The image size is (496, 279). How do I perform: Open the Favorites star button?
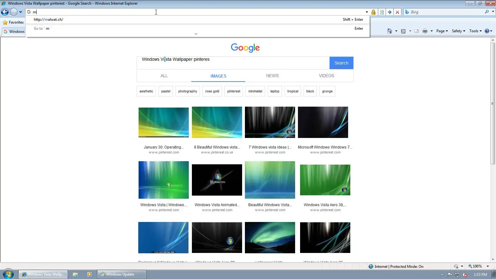[x=13, y=22]
